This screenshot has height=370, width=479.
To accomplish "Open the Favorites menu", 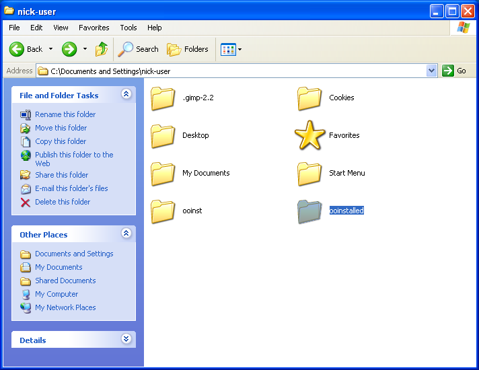I will [x=94, y=28].
